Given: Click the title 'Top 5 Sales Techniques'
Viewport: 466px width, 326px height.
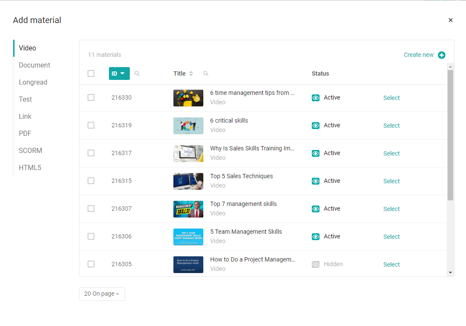Looking at the screenshot, I should (241, 176).
